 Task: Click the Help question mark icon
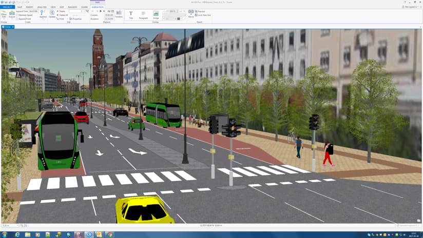pyautogui.click(x=405, y=2)
